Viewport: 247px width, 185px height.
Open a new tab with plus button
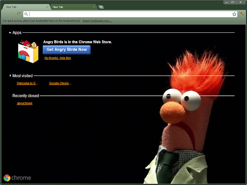101,7
